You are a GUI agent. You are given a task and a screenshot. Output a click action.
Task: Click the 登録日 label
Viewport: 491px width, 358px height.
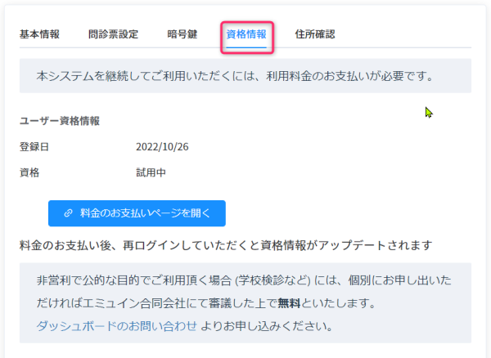point(34,146)
